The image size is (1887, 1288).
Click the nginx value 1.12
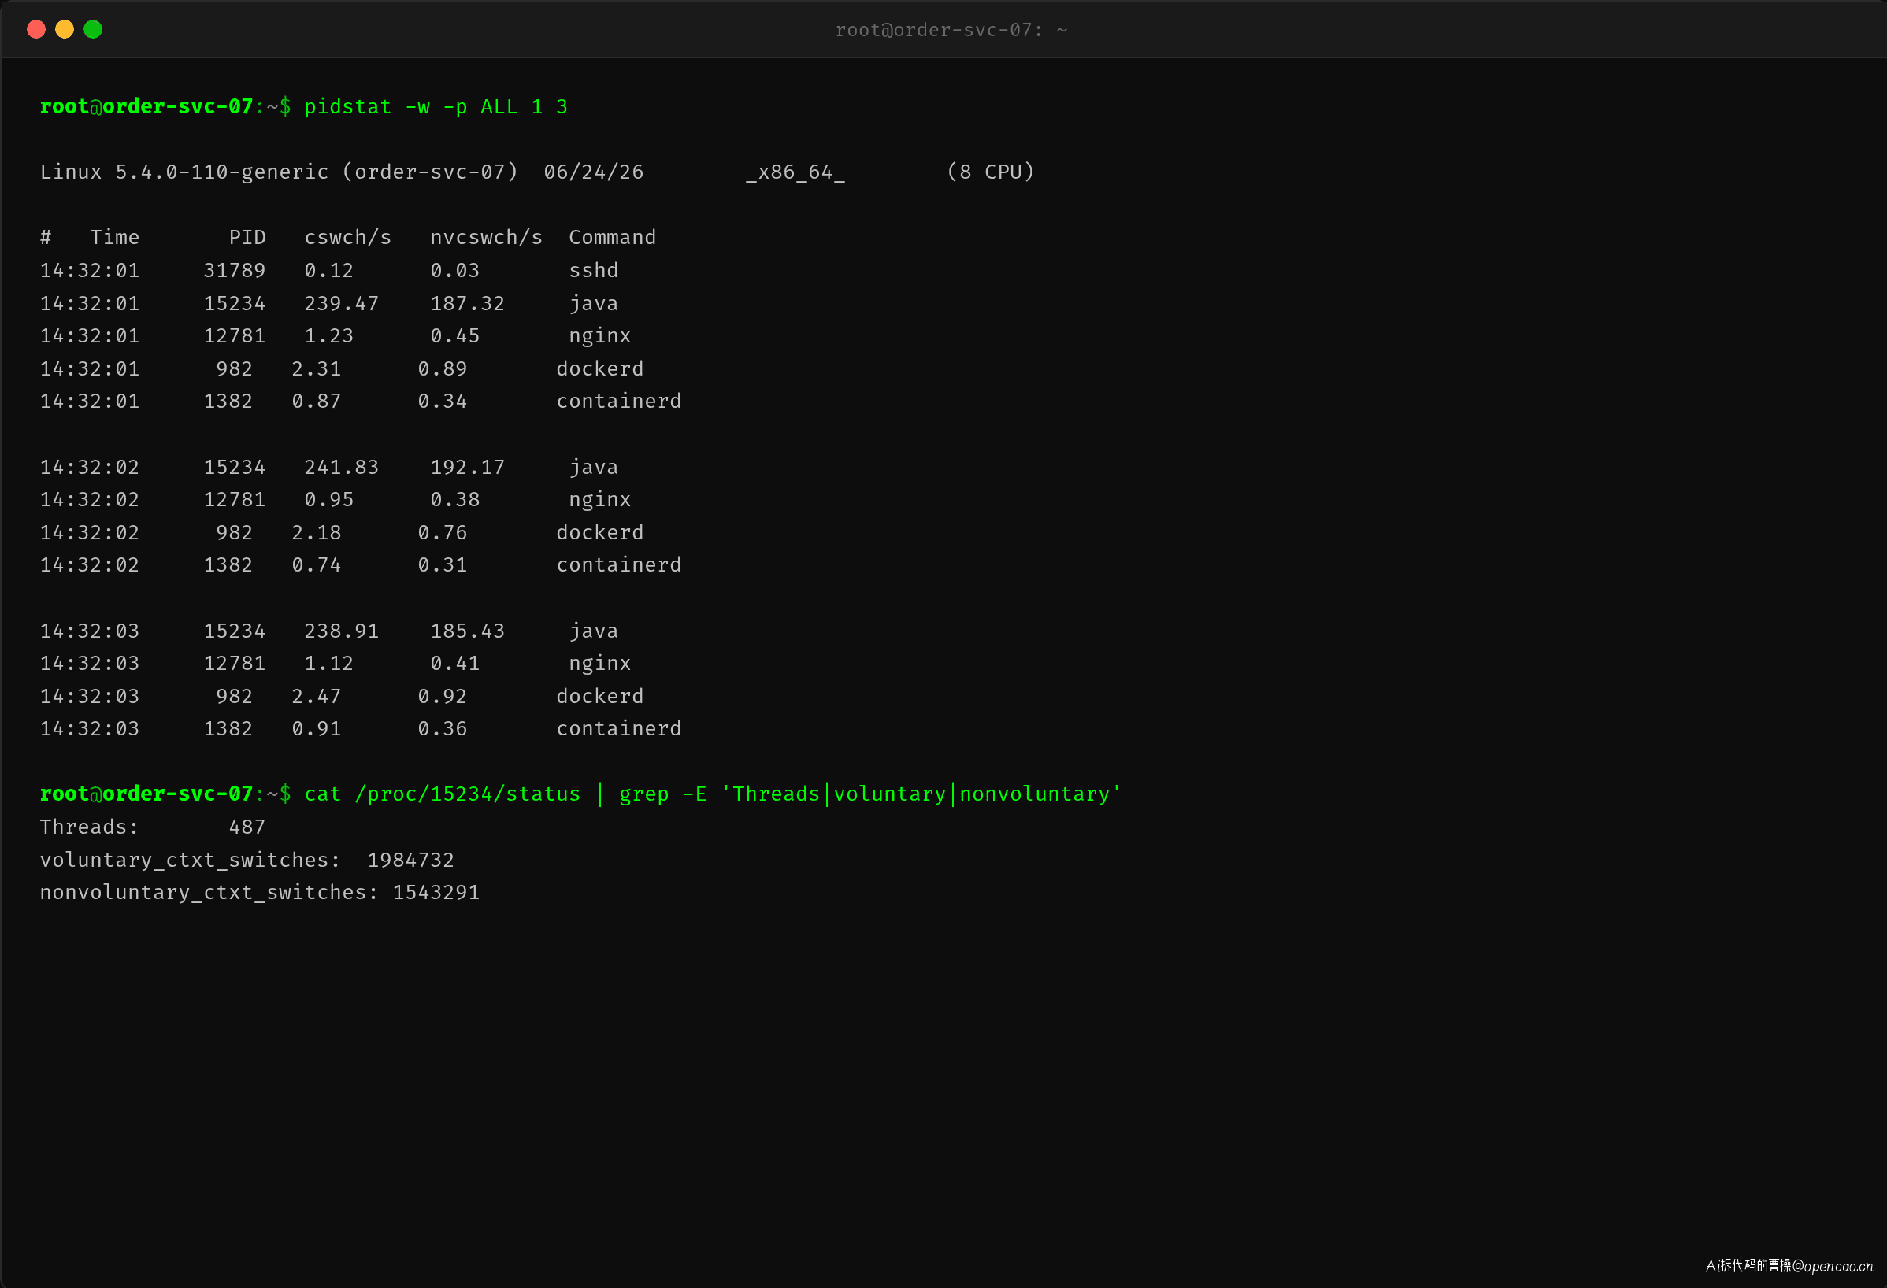[329, 664]
